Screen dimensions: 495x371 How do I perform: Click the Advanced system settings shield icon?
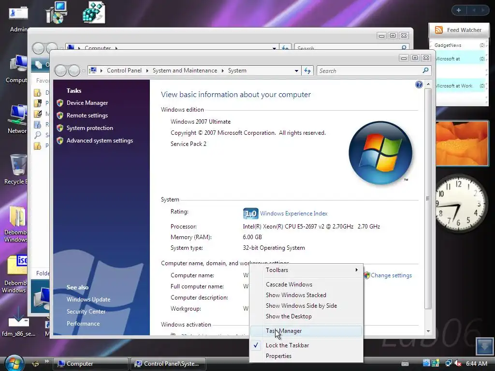click(60, 141)
